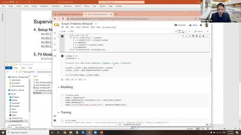Open a new Chrome tab
The image size is (241, 135).
[116, 14]
